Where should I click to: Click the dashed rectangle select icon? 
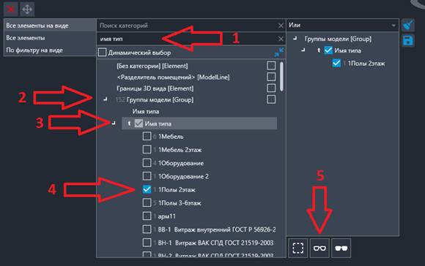(298, 248)
